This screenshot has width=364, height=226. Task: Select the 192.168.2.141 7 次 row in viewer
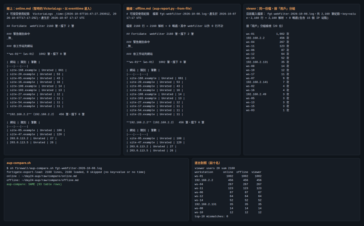coord(267,82)
